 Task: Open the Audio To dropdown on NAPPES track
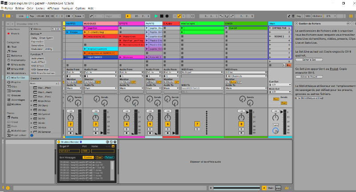coord(73,88)
